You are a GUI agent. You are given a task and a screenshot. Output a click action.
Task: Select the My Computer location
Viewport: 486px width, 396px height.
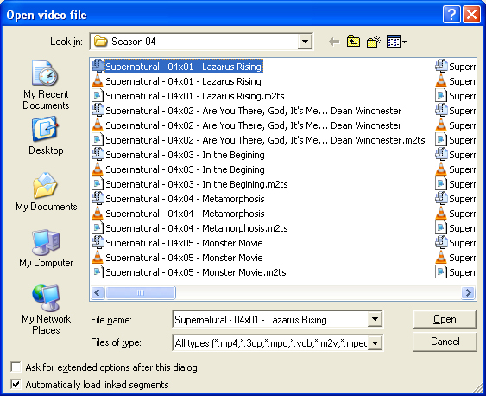[x=46, y=248]
